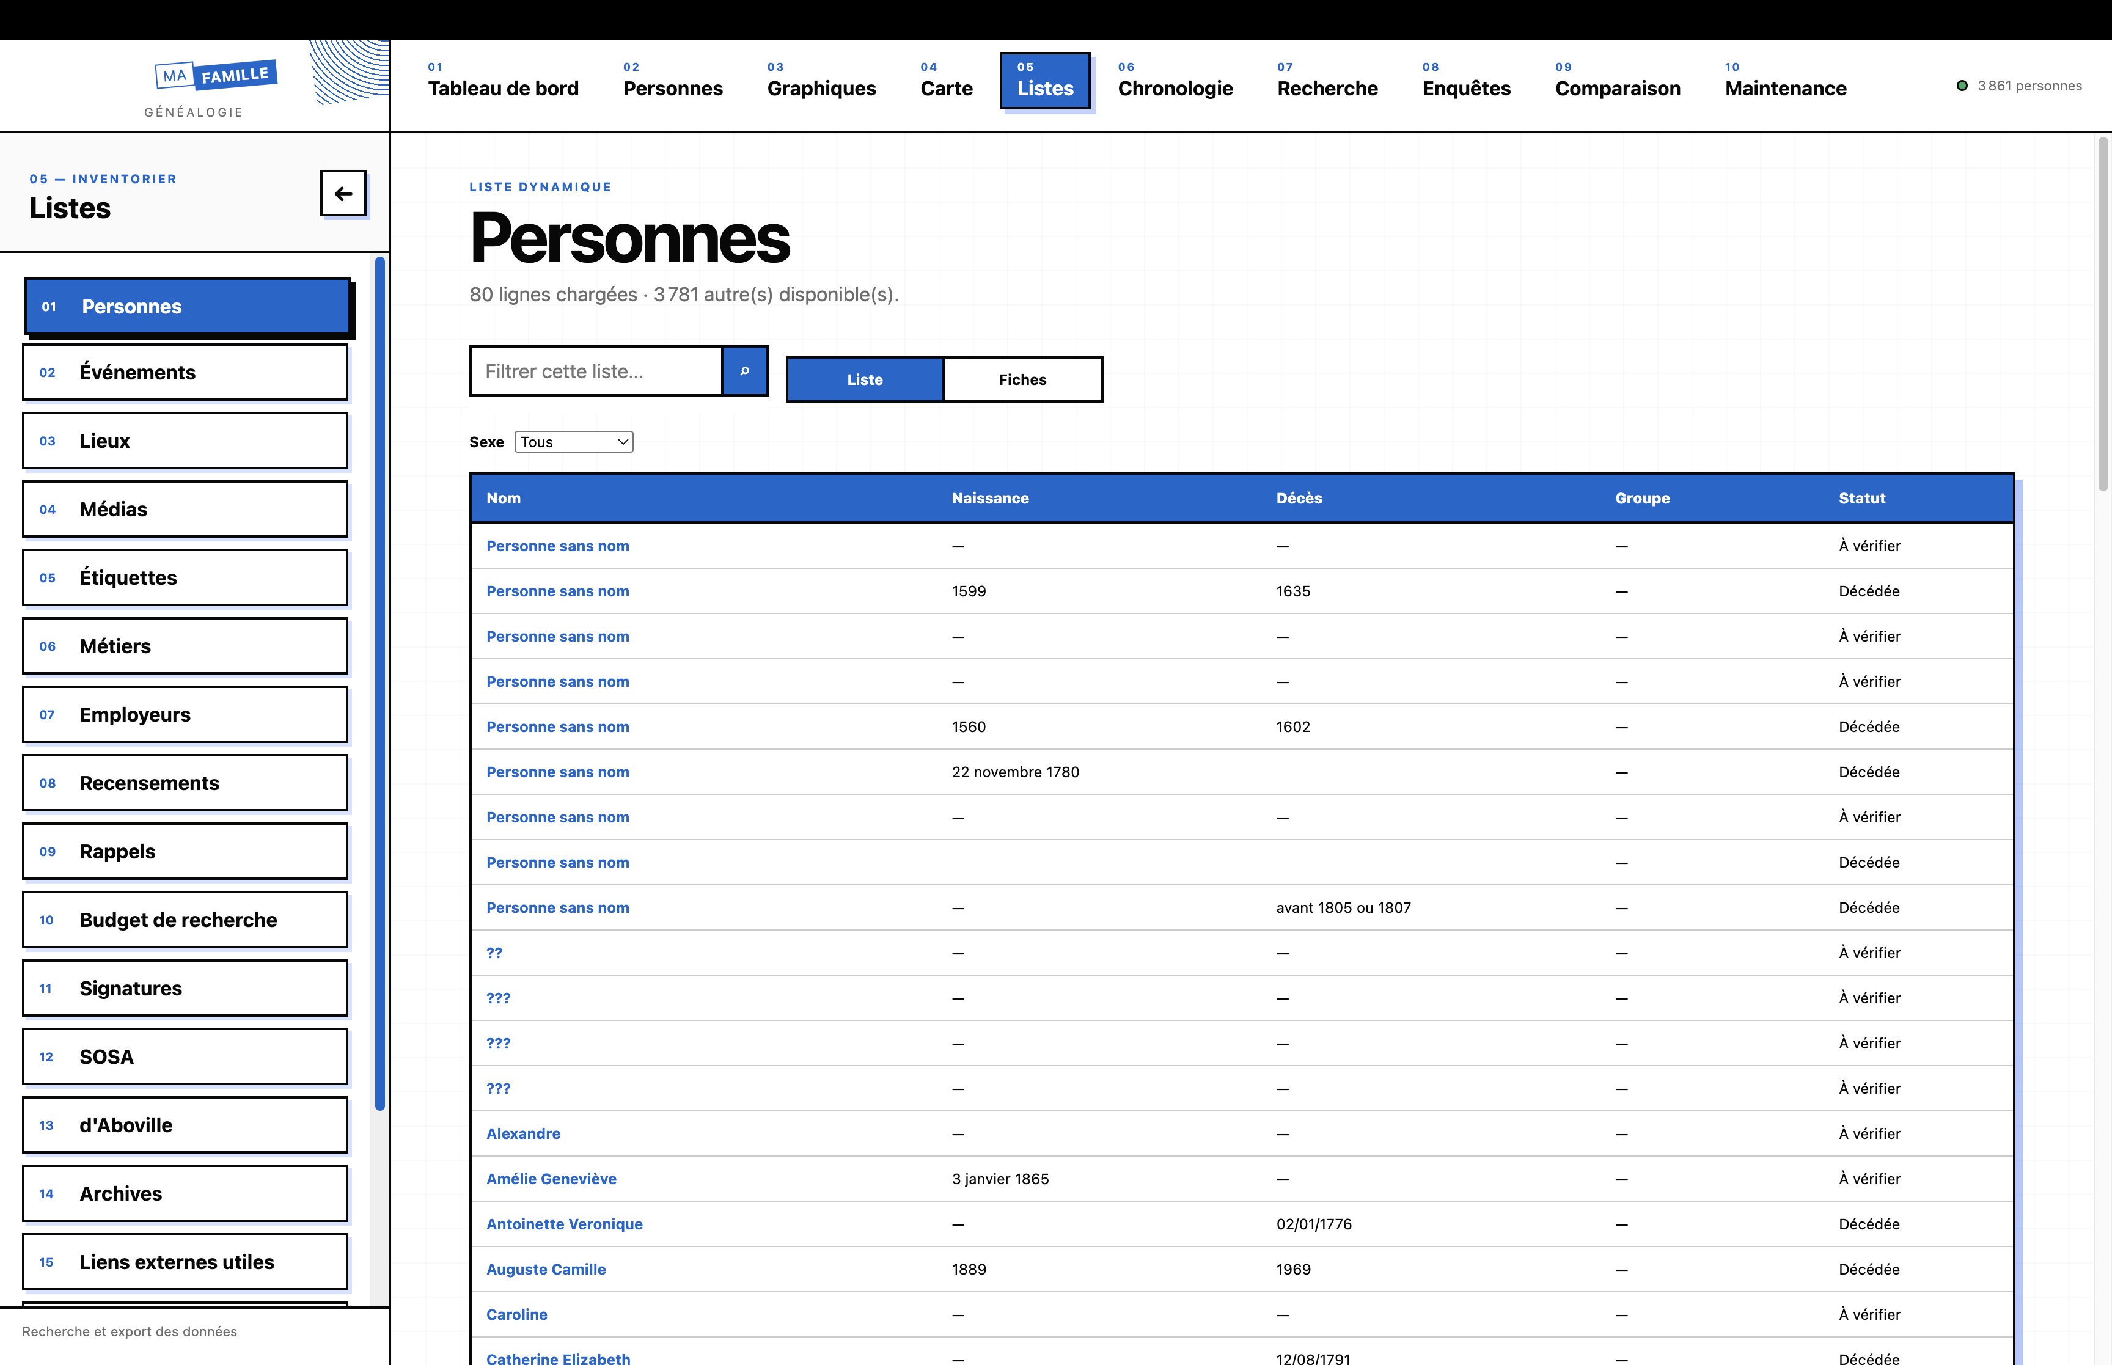The image size is (2112, 1365).
Task: Open the Recherche tab
Action: tap(1327, 81)
